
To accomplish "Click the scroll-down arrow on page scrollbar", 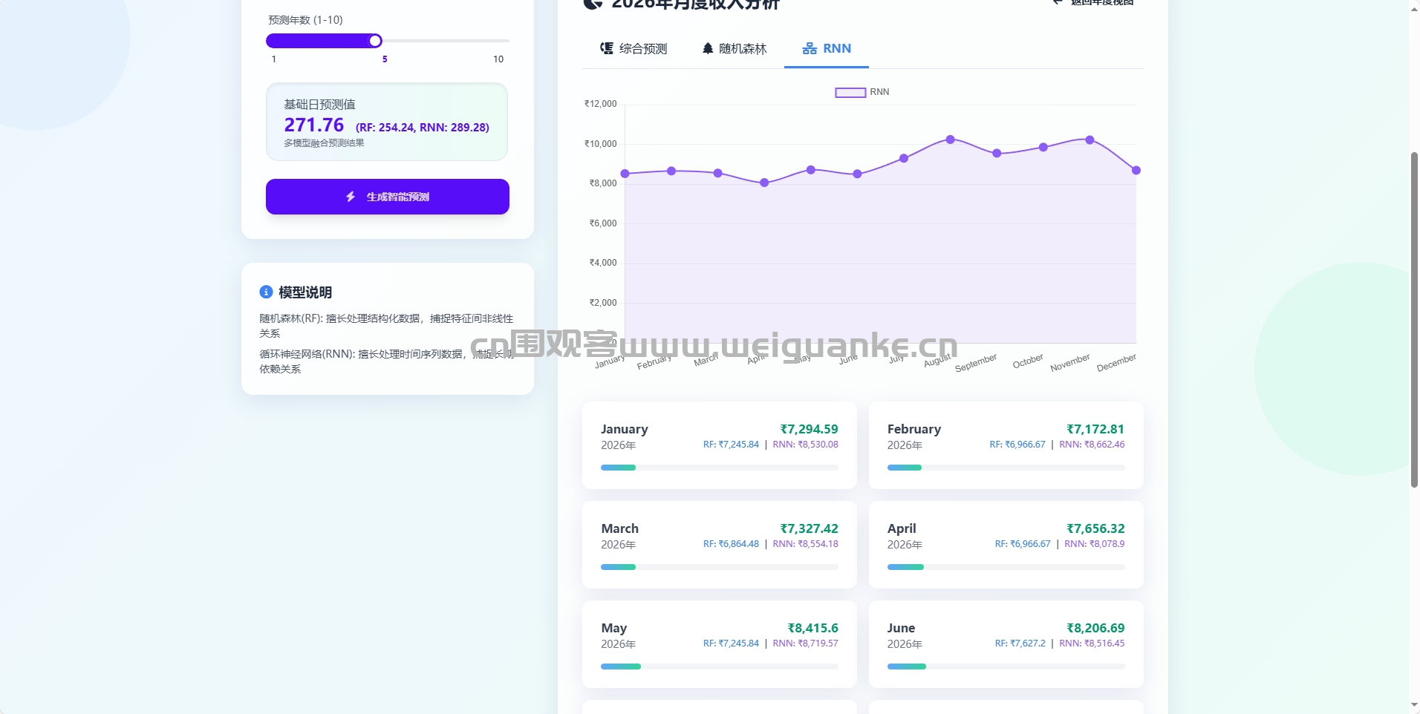I will 1414,705.
